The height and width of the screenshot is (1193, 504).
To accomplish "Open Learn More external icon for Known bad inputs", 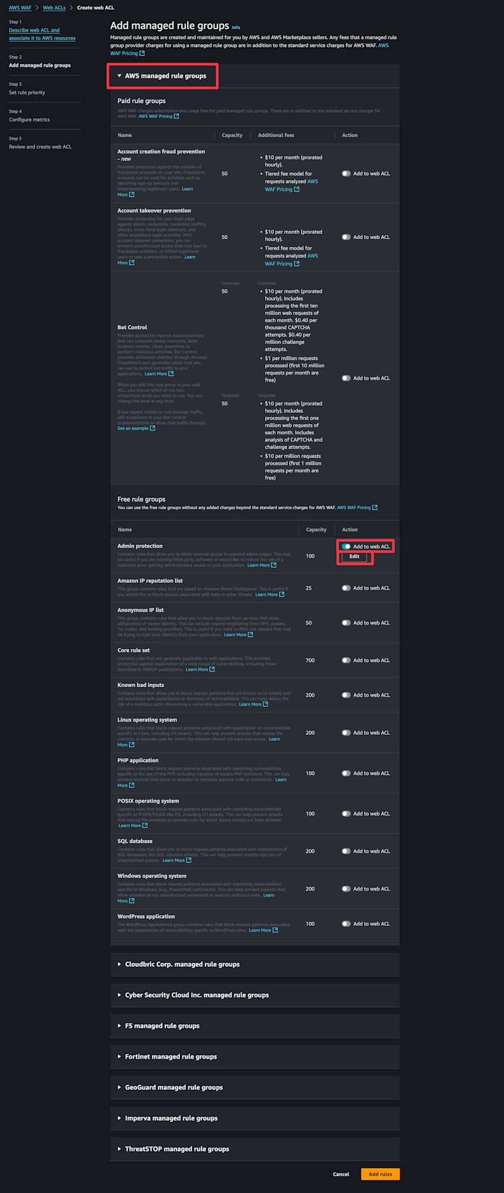I will [266, 704].
